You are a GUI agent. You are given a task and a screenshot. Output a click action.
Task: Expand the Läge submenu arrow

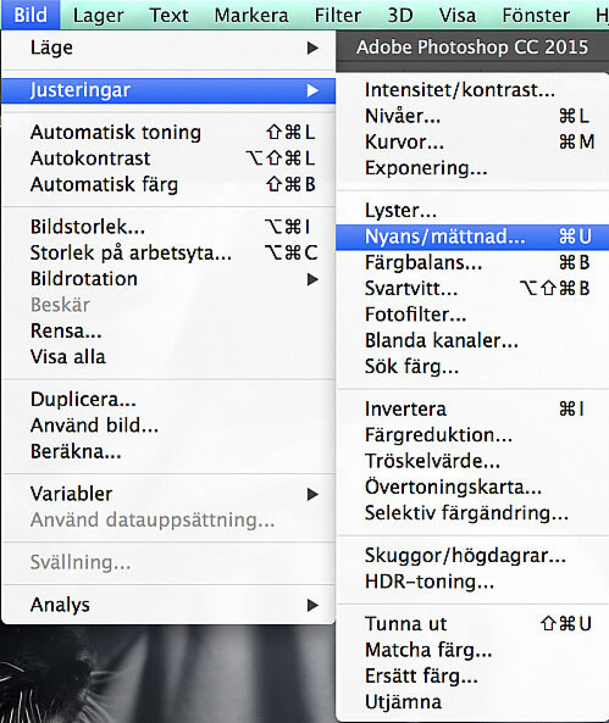[313, 48]
